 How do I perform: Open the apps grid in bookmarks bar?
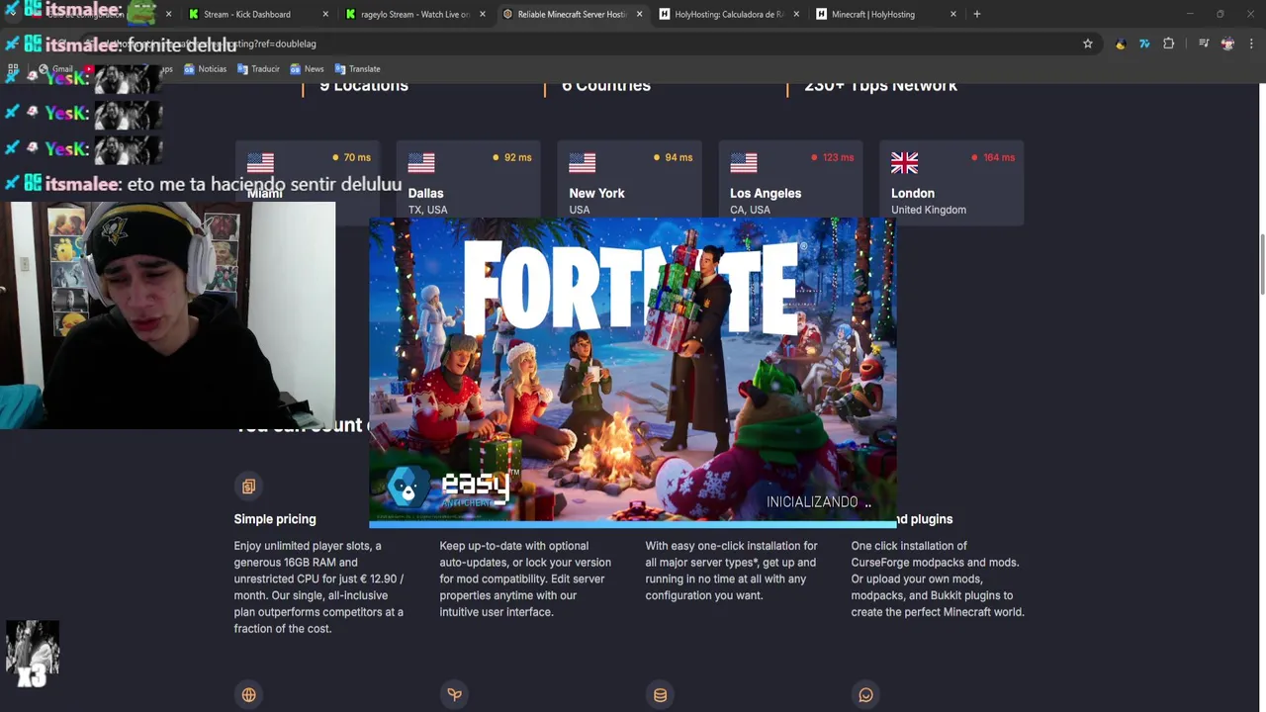13,69
